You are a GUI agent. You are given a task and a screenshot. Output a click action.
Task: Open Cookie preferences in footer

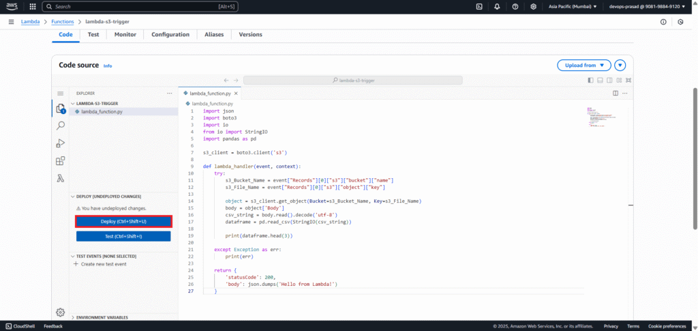point(667,326)
